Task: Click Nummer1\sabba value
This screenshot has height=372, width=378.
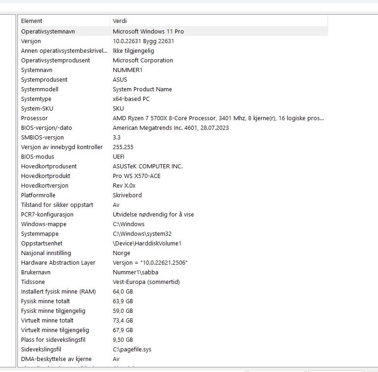Action: click(x=135, y=272)
